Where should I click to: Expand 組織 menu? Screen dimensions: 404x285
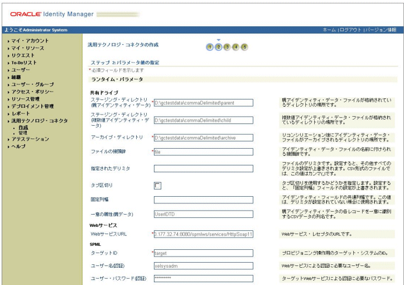pos(16,77)
